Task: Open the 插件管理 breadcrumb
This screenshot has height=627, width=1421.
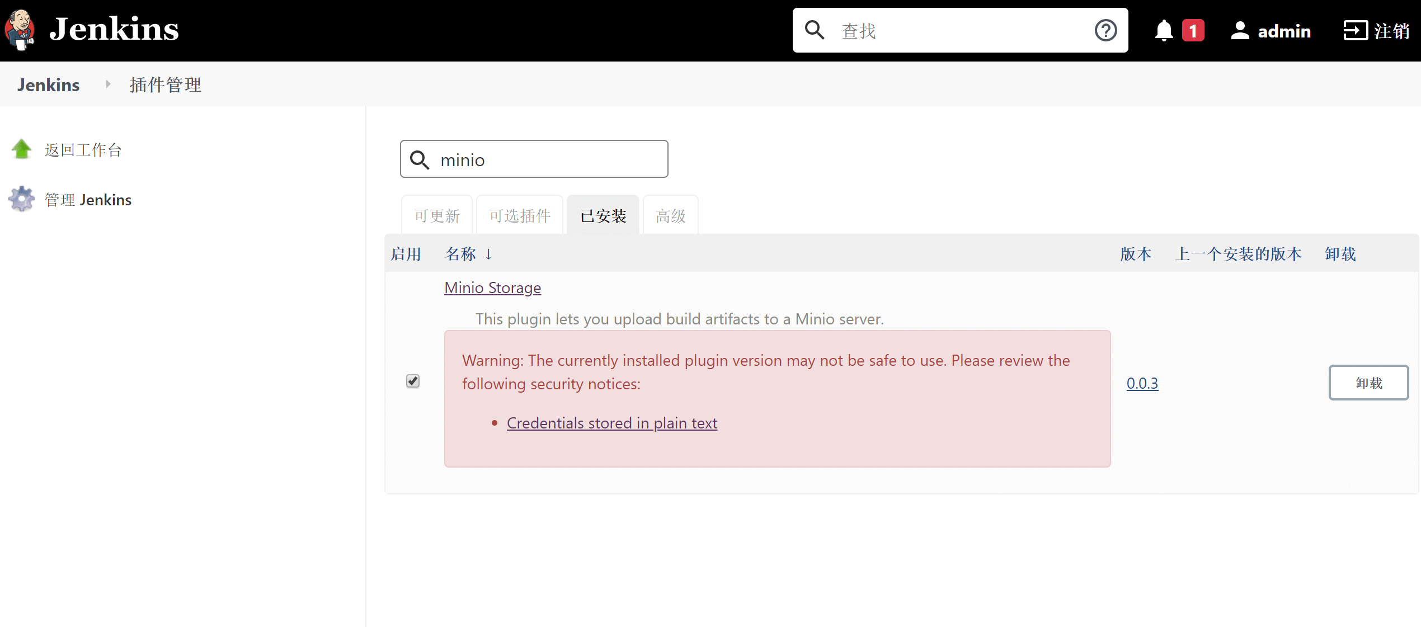Action: (166, 85)
